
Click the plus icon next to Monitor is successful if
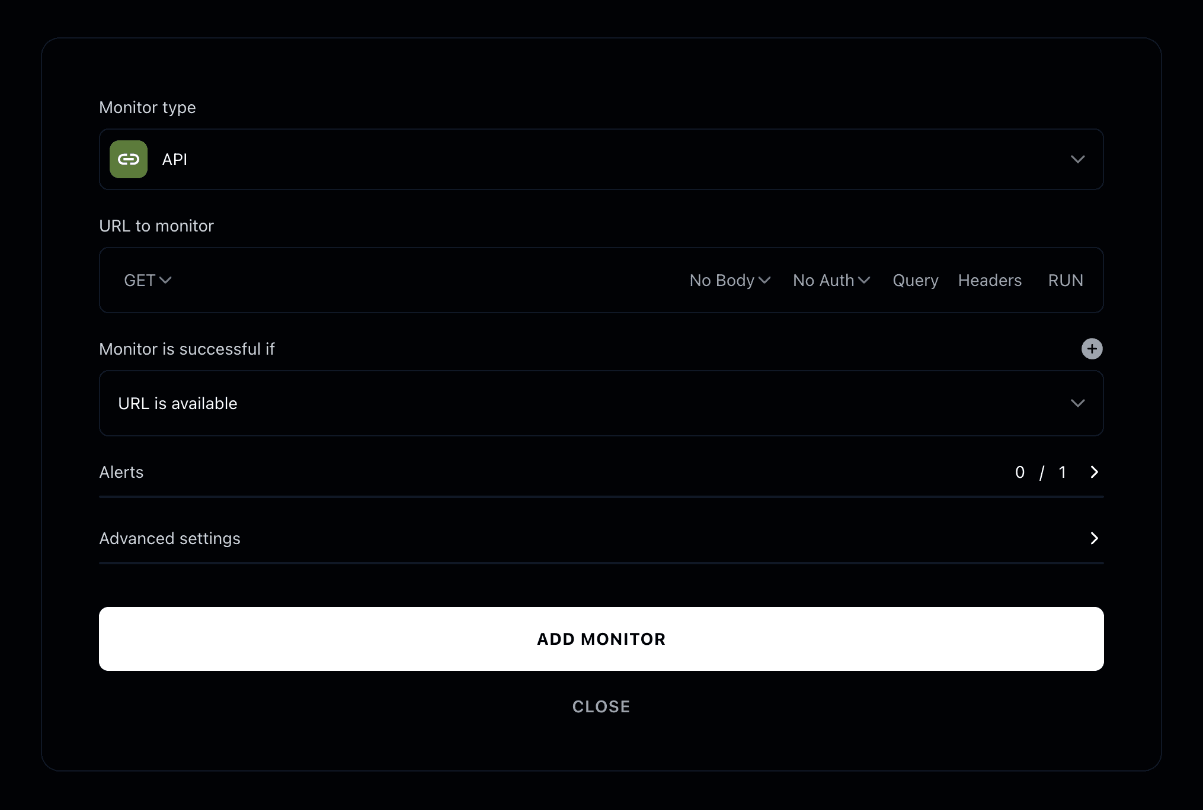click(x=1092, y=349)
